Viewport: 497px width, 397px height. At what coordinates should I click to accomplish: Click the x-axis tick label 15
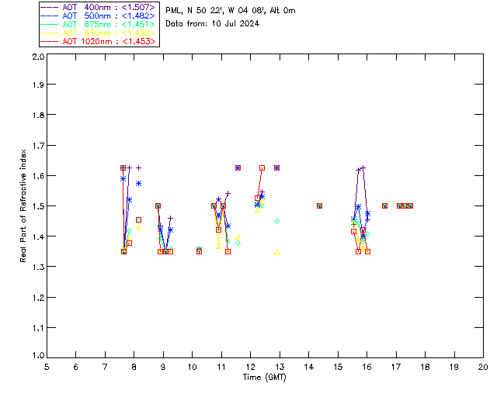tap(338, 367)
